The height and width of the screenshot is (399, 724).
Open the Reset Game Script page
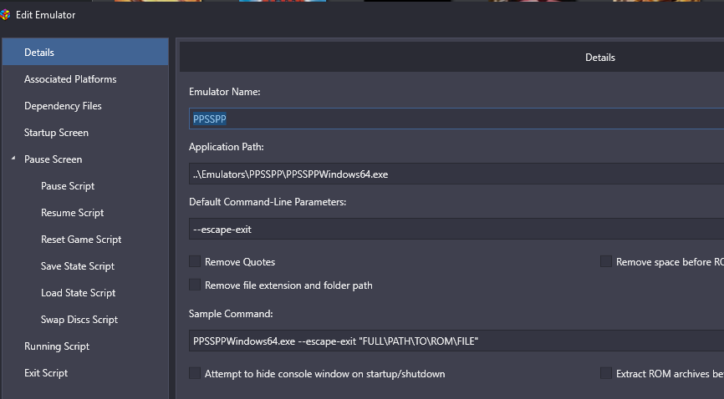coord(81,240)
